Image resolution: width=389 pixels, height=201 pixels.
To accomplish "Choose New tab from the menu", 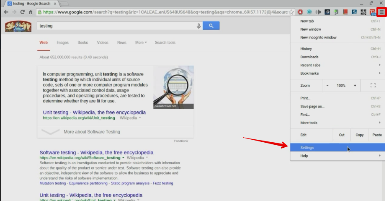I will (337, 21).
